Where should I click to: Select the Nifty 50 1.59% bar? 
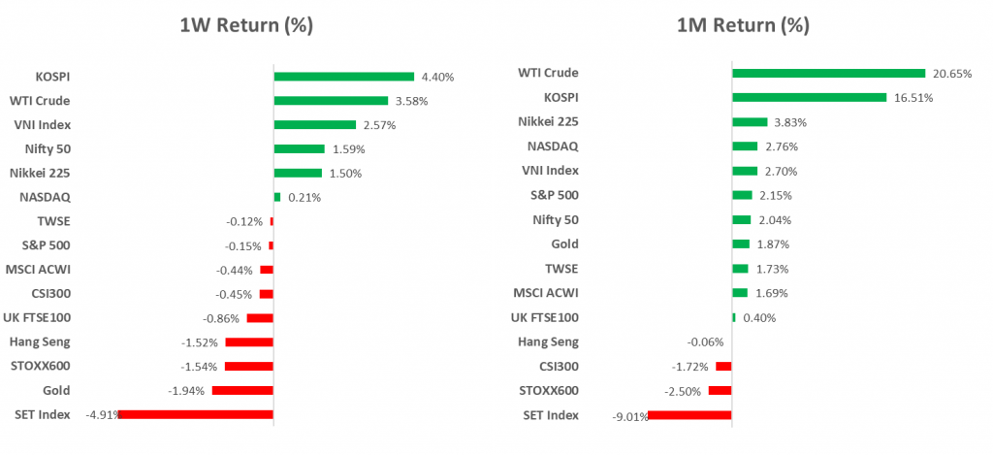(x=299, y=149)
